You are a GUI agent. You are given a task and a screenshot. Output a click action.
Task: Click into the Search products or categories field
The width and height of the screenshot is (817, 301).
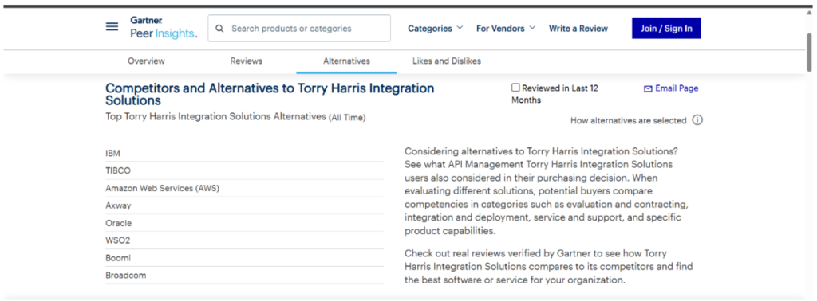coord(299,28)
